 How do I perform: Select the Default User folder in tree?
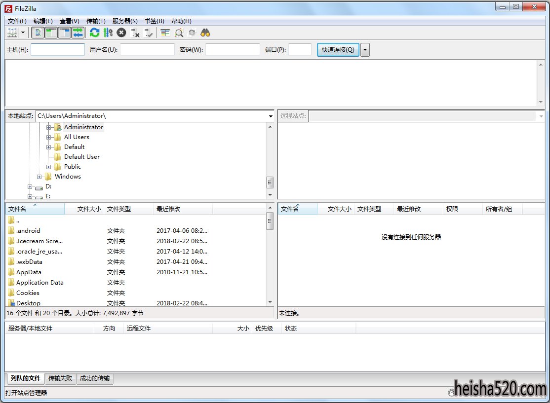coord(82,157)
